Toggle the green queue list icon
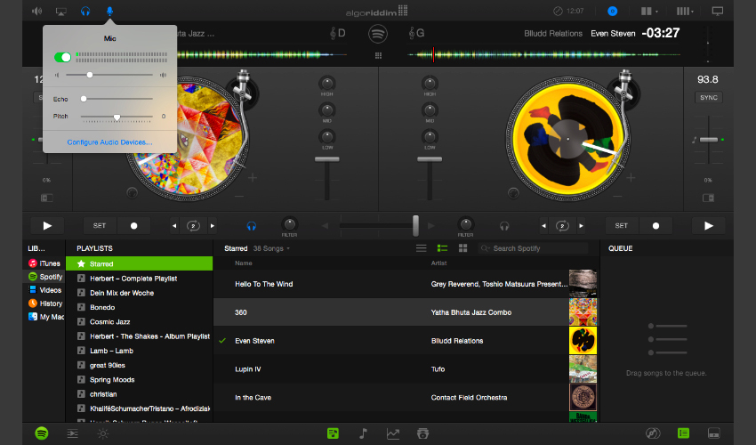 pyautogui.click(x=683, y=433)
